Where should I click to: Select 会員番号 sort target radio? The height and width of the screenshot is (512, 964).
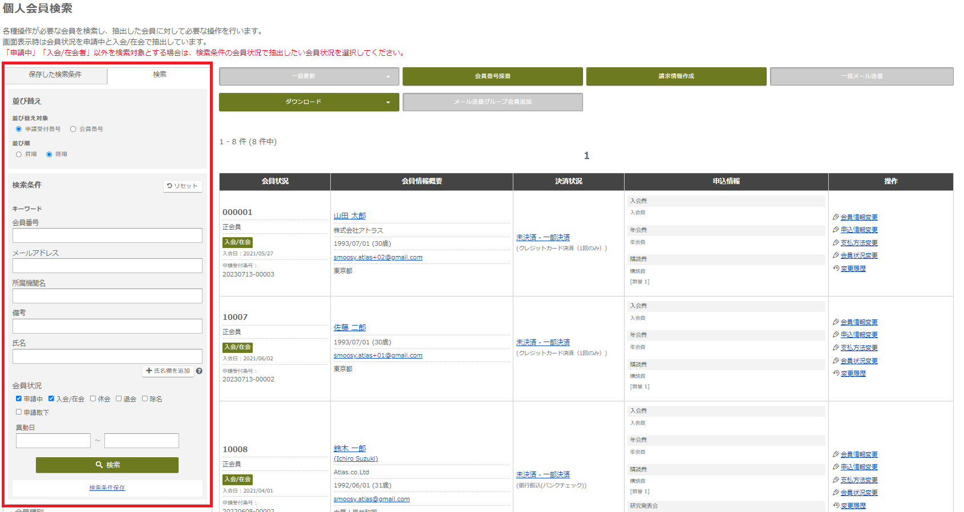pos(73,129)
